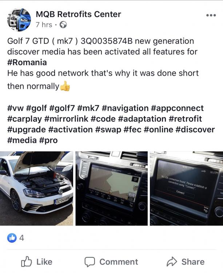
Task: Open the #retrofit hashtag
Action: pyautogui.click(x=185, y=119)
